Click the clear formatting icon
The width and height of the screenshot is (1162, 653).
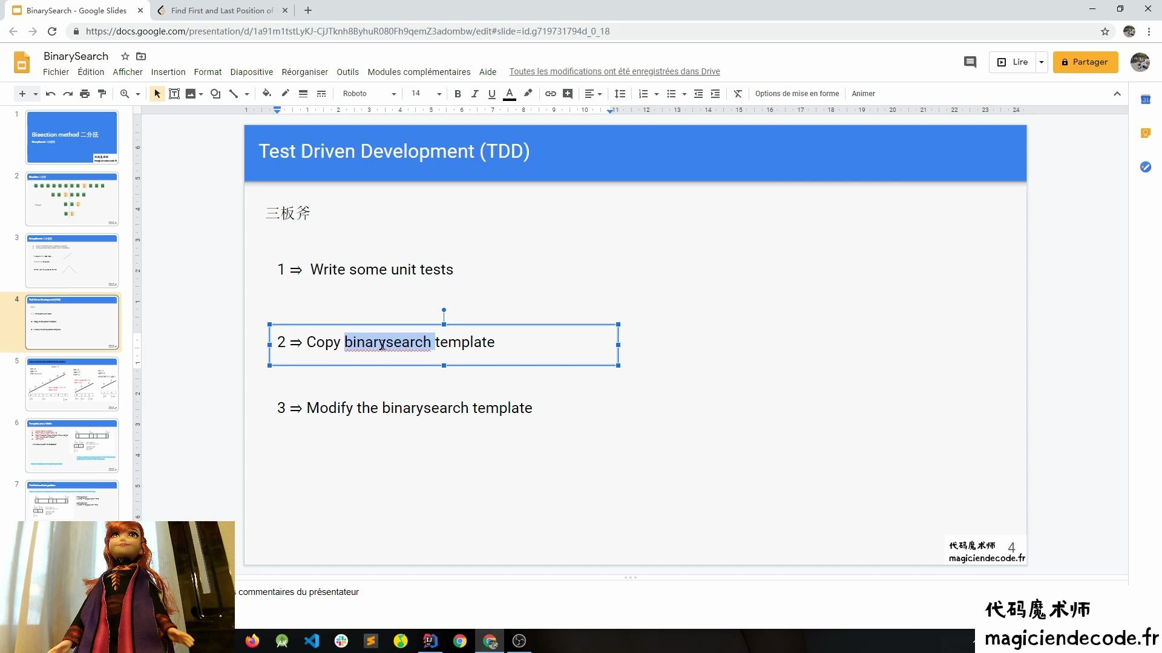737,94
